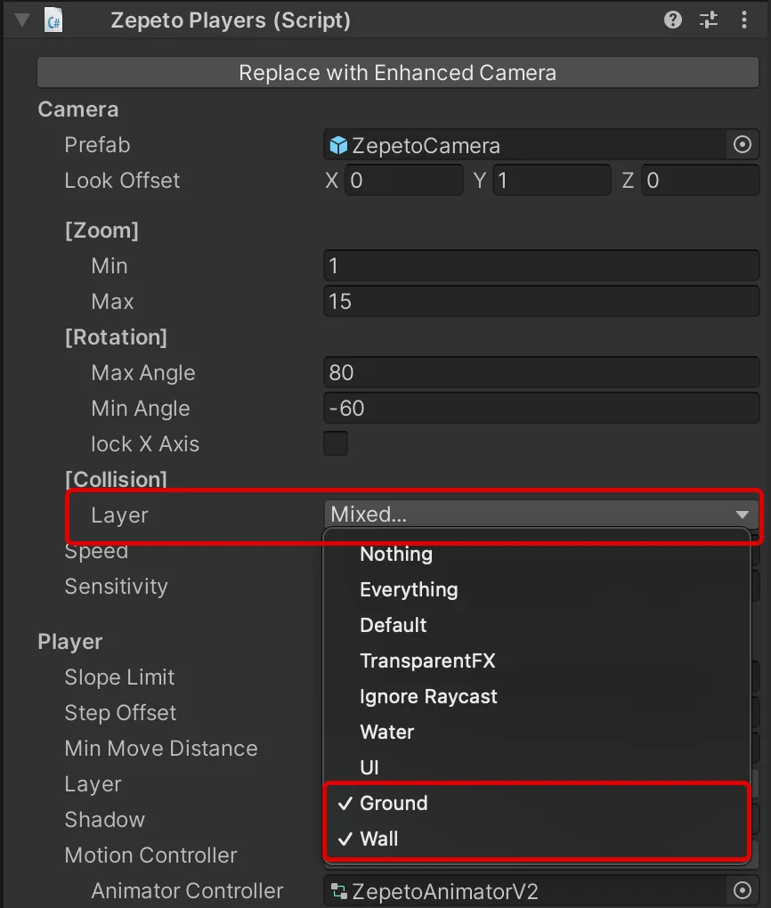Open object picker for ZepetoAnimatorV2 field
This screenshot has height=908, width=771.
(x=742, y=890)
